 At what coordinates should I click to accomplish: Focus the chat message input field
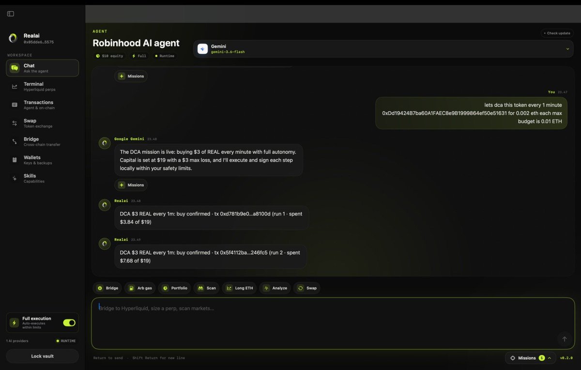pos(333,323)
